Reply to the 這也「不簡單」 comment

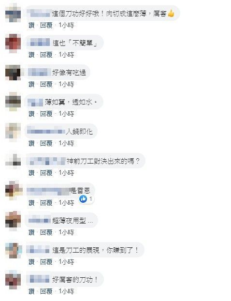(46, 55)
